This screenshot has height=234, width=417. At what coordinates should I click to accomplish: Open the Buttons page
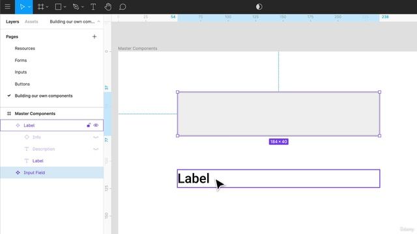click(x=22, y=84)
